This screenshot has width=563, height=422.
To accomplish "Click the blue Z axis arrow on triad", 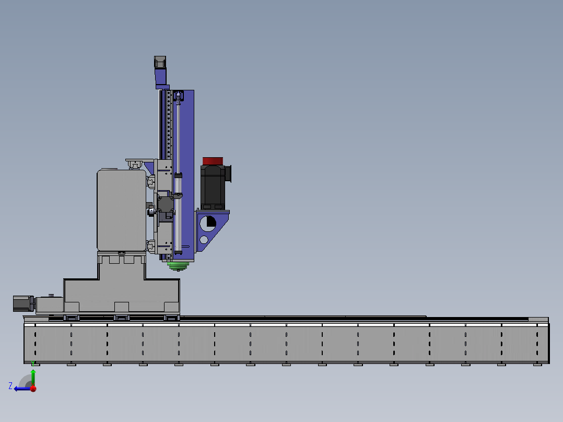I will coord(21,389).
